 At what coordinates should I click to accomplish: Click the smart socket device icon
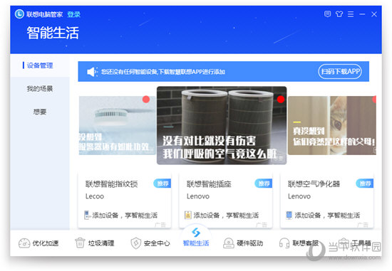[187, 215]
